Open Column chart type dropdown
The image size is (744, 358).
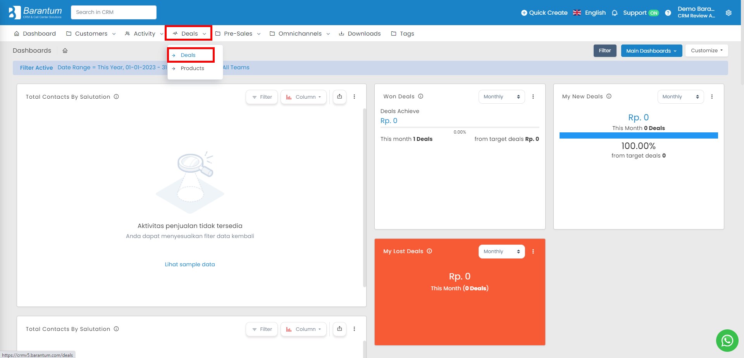coord(303,97)
